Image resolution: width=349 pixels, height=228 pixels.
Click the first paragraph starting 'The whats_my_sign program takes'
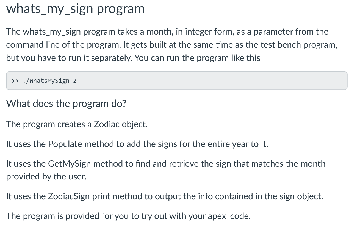point(172,45)
